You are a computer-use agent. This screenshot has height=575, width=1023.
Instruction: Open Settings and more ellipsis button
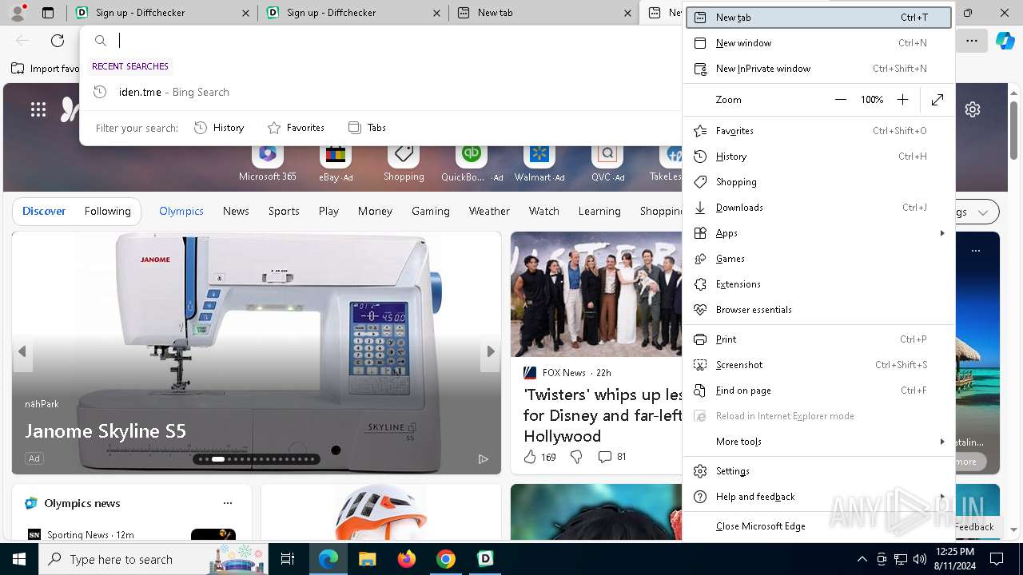click(x=971, y=41)
